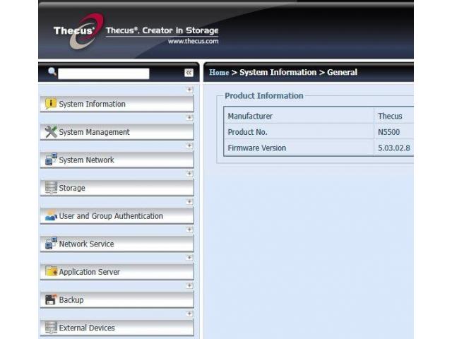Expand the plus above External Devices
The image size is (452, 339).
point(189,314)
